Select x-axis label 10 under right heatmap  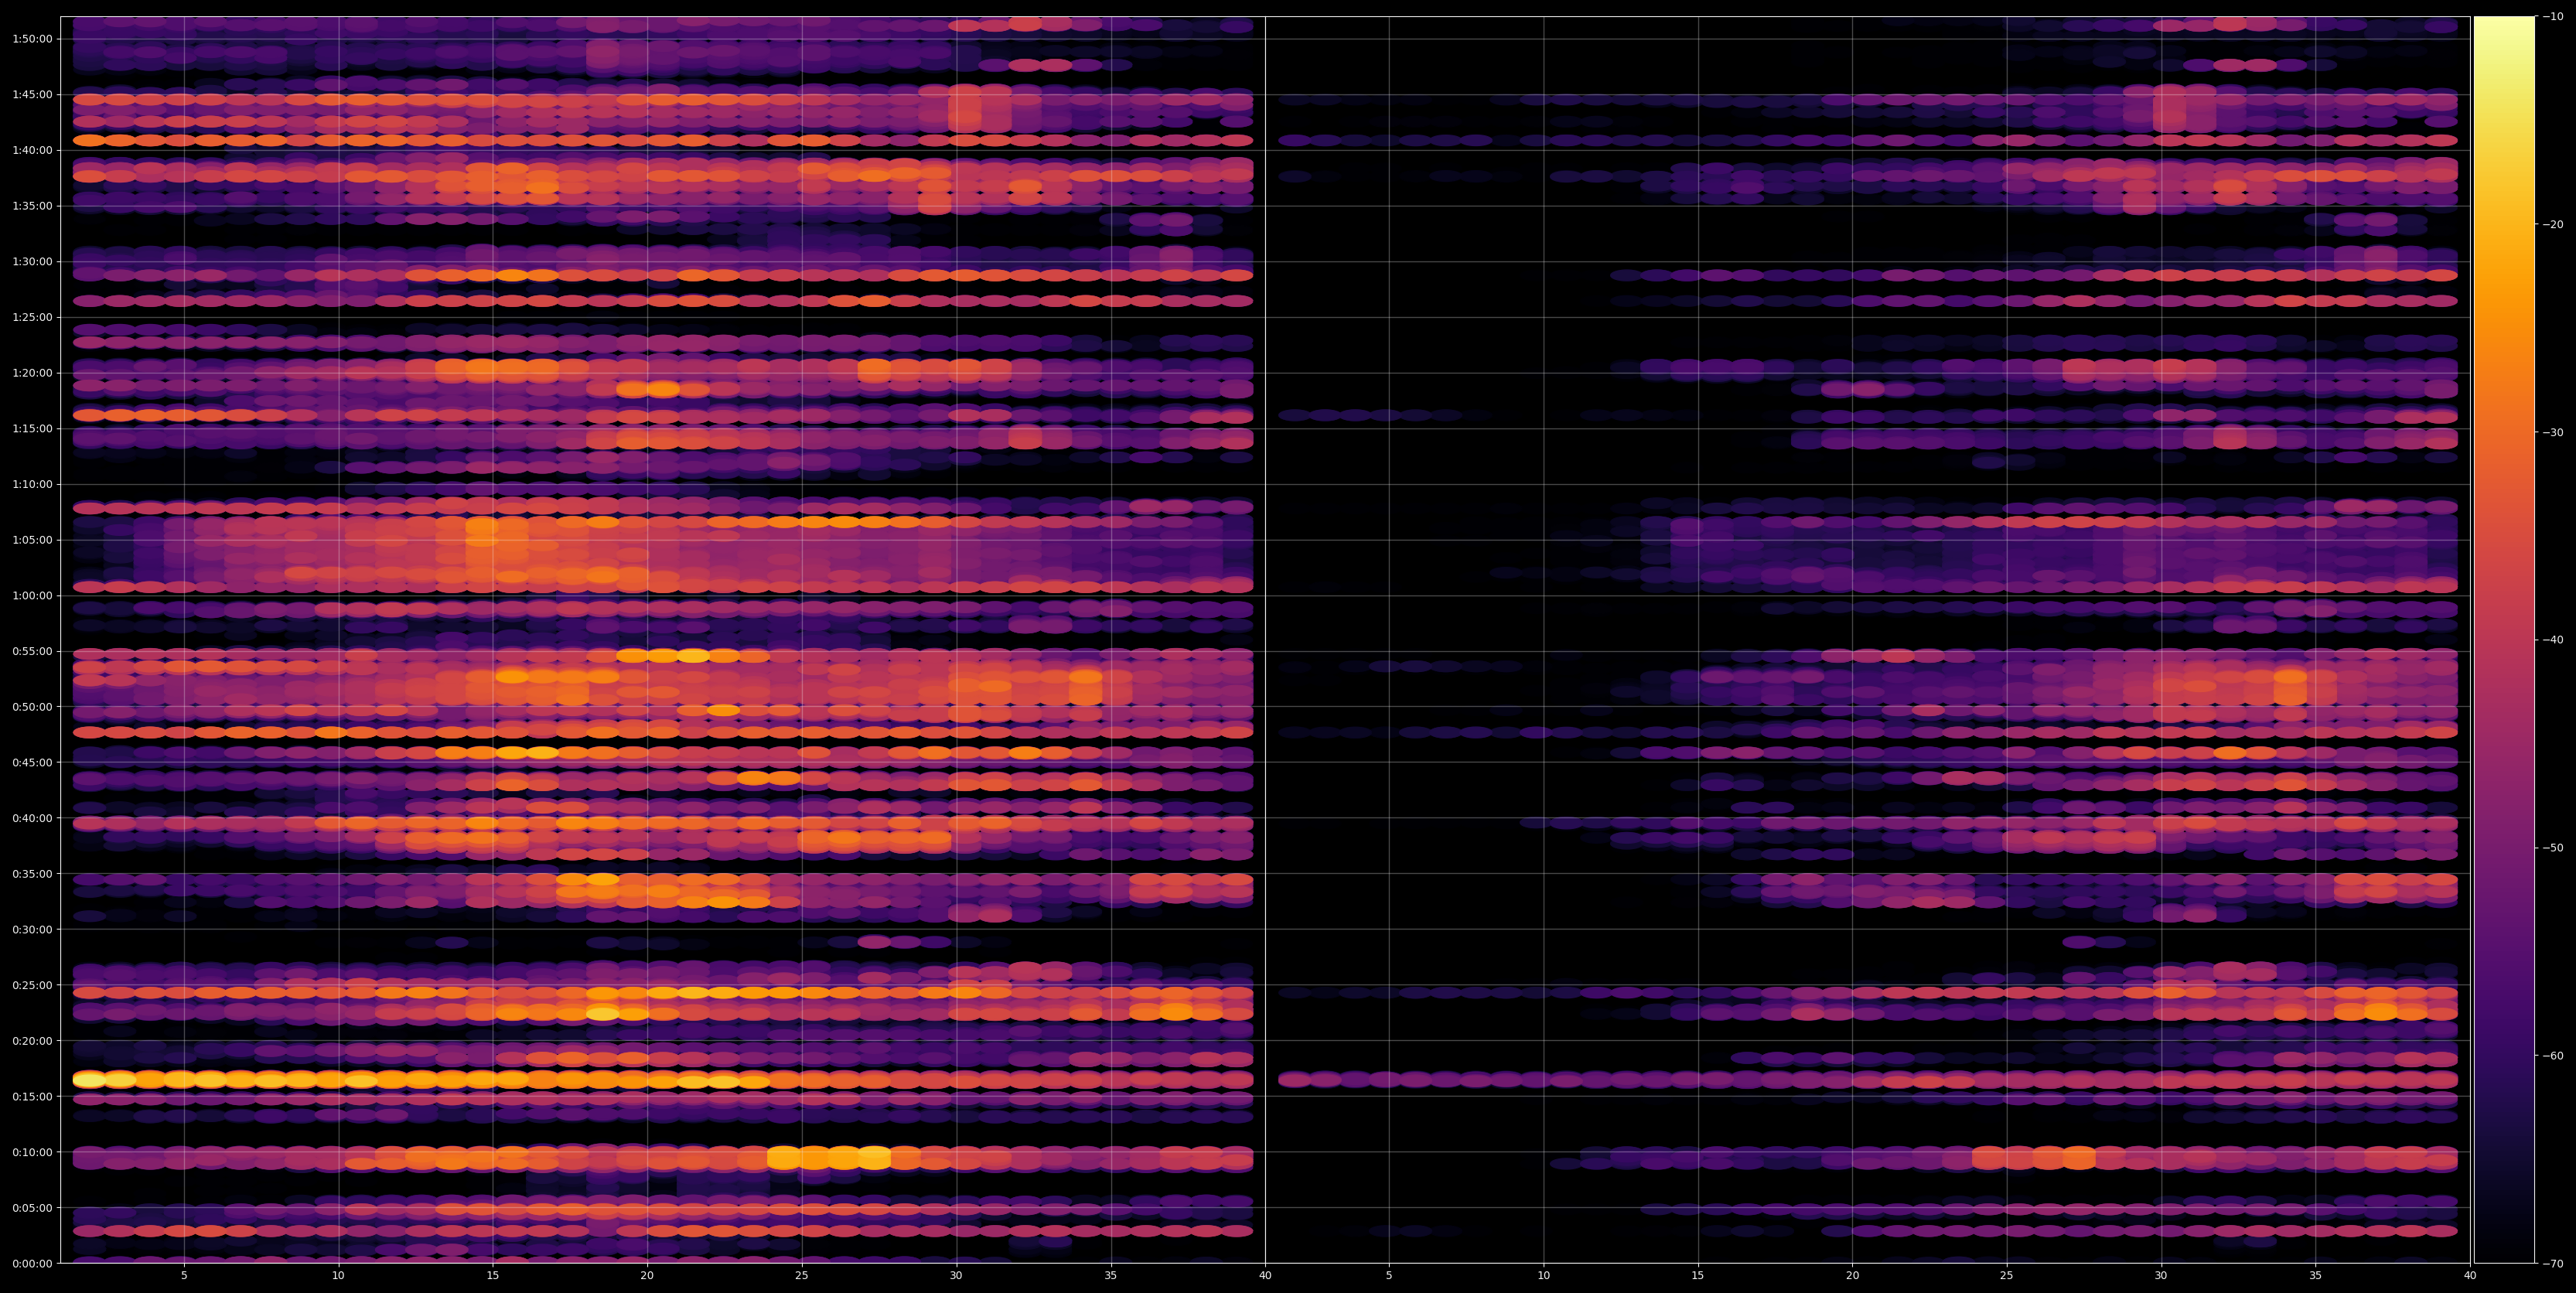[1543, 1275]
